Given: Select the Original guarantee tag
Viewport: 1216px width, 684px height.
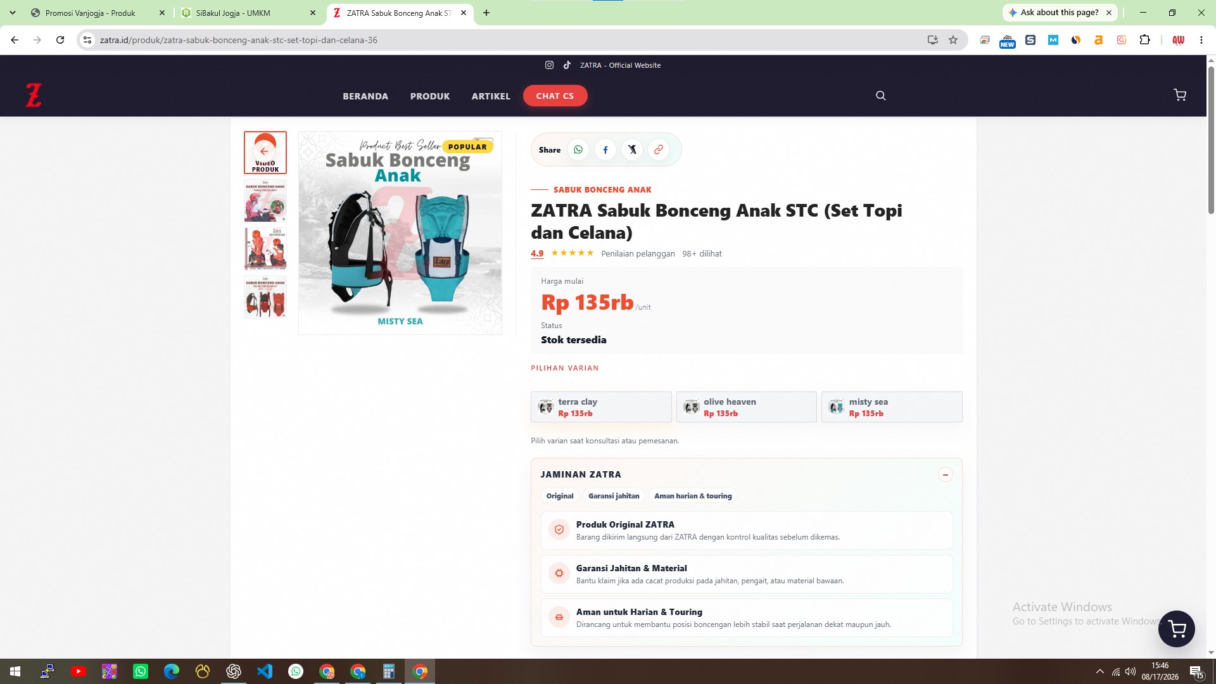Looking at the screenshot, I should (x=560, y=496).
